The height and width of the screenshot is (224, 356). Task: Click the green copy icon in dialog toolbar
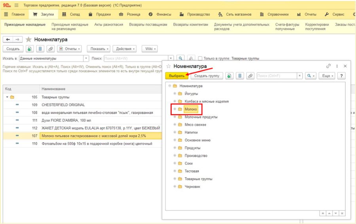click(229, 76)
